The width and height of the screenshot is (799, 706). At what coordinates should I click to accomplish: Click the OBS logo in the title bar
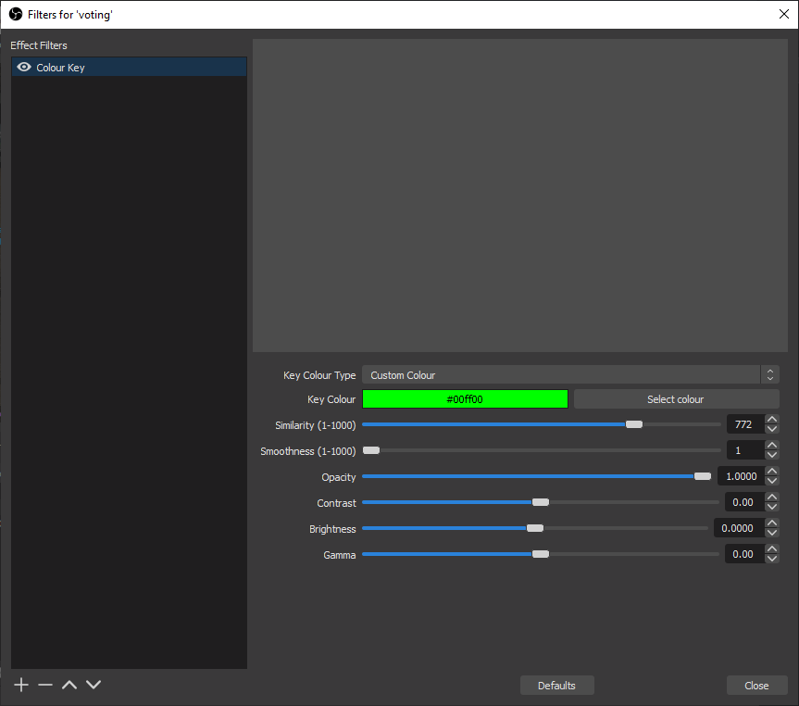(14, 14)
